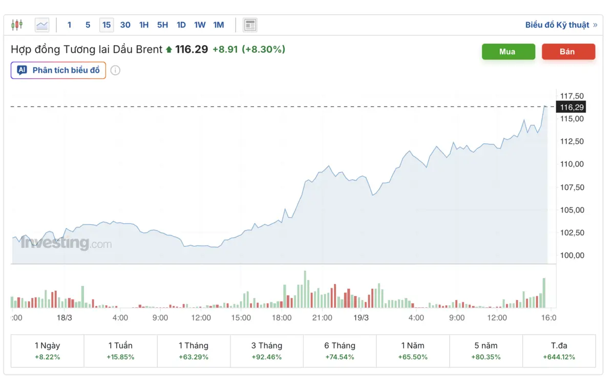Select the T.đa performance tab
This screenshot has height=384, width=614.
click(559, 351)
